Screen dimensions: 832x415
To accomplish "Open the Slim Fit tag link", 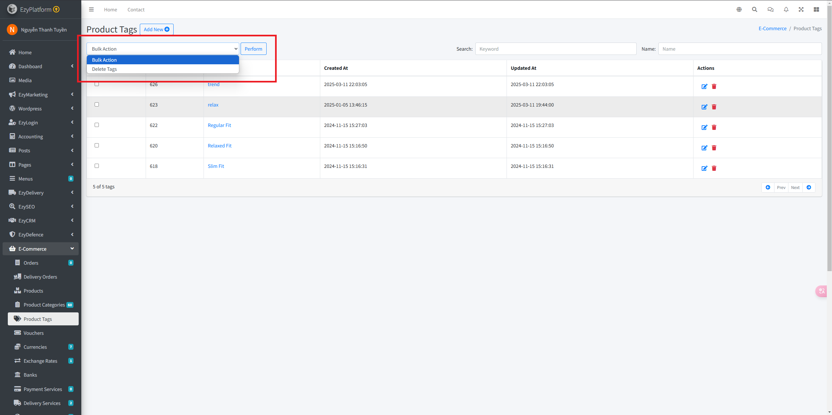I will click(x=216, y=166).
